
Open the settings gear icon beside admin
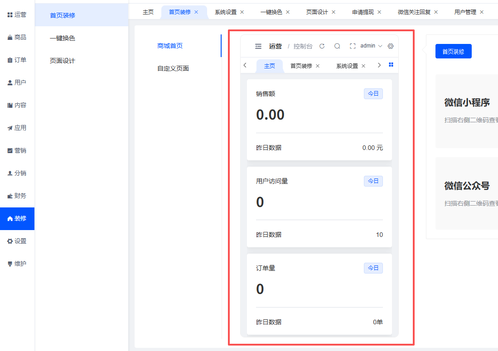[391, 46]
